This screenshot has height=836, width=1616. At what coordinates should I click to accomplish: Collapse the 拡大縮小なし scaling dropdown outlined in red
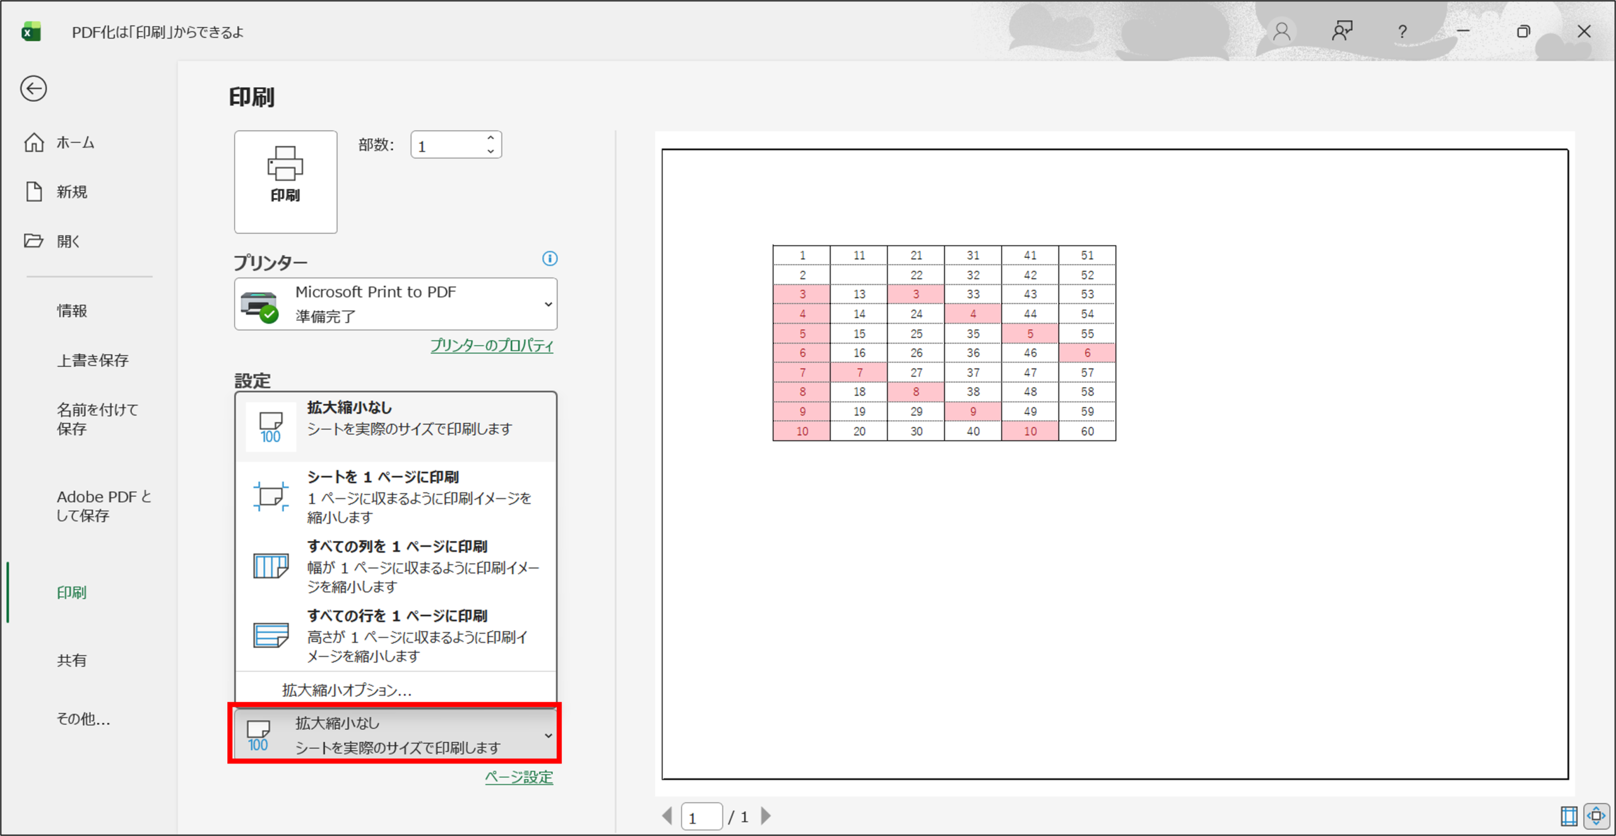tap(395, 734)
